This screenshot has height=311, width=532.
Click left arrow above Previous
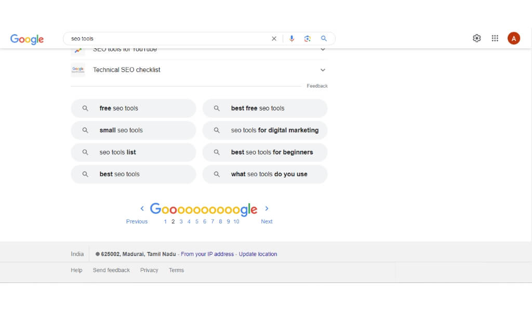coord(142,208)
